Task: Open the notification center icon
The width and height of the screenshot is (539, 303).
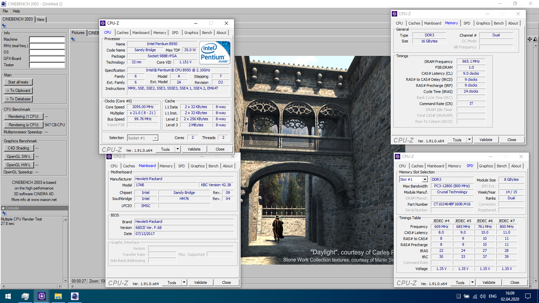Action: (x=528, y=296)
